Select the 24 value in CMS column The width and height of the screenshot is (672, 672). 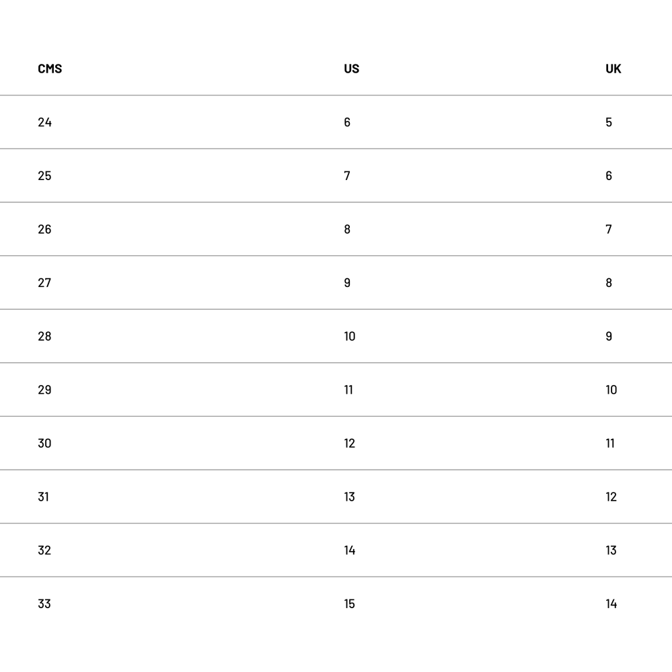(44, 122)
